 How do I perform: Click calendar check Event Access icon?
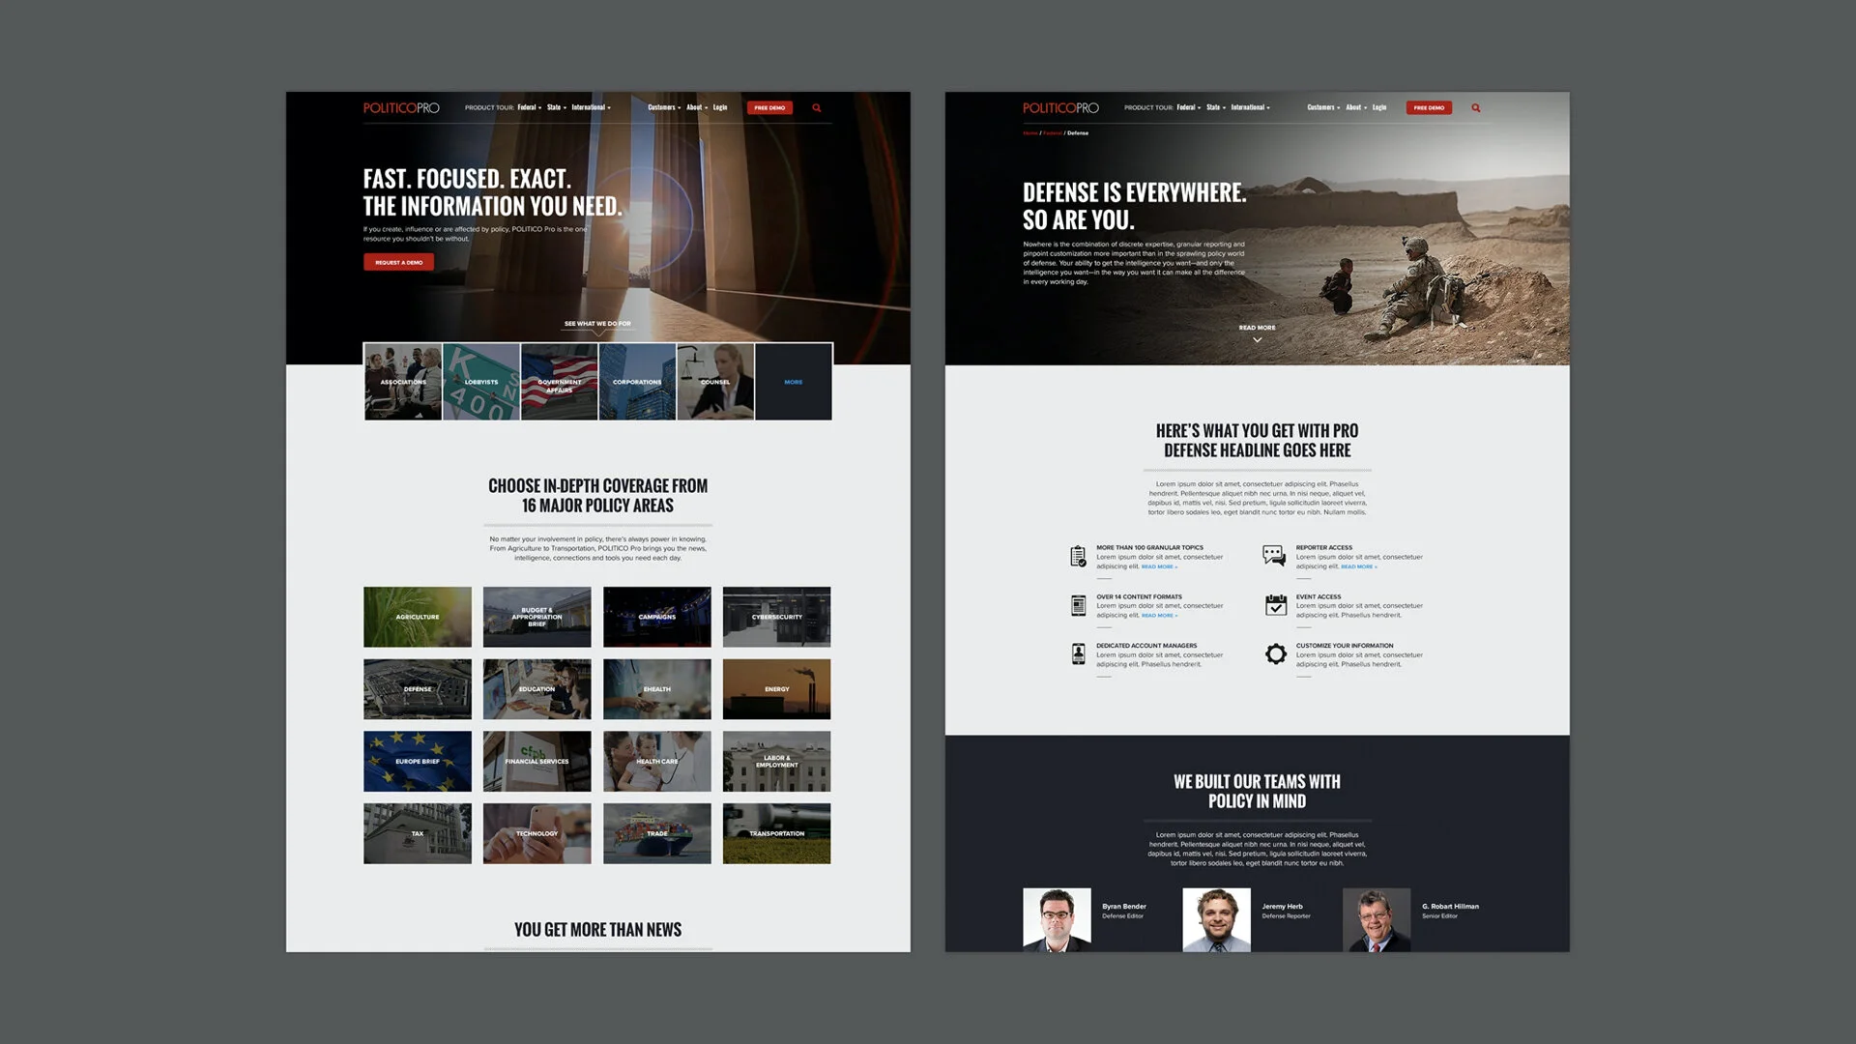click(x=1275, y=605)
